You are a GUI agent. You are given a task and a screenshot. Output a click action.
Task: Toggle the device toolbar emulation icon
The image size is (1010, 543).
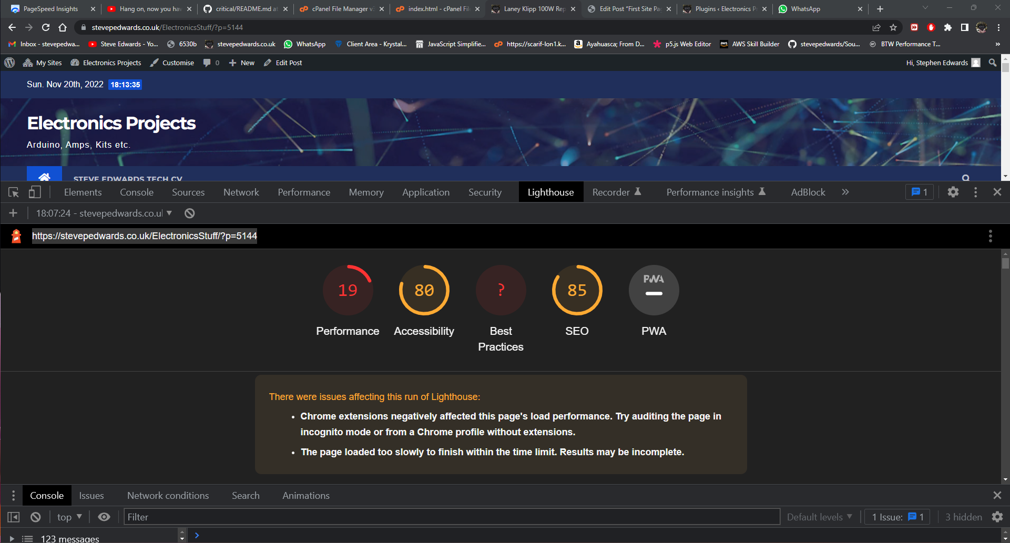click(35, 192)
